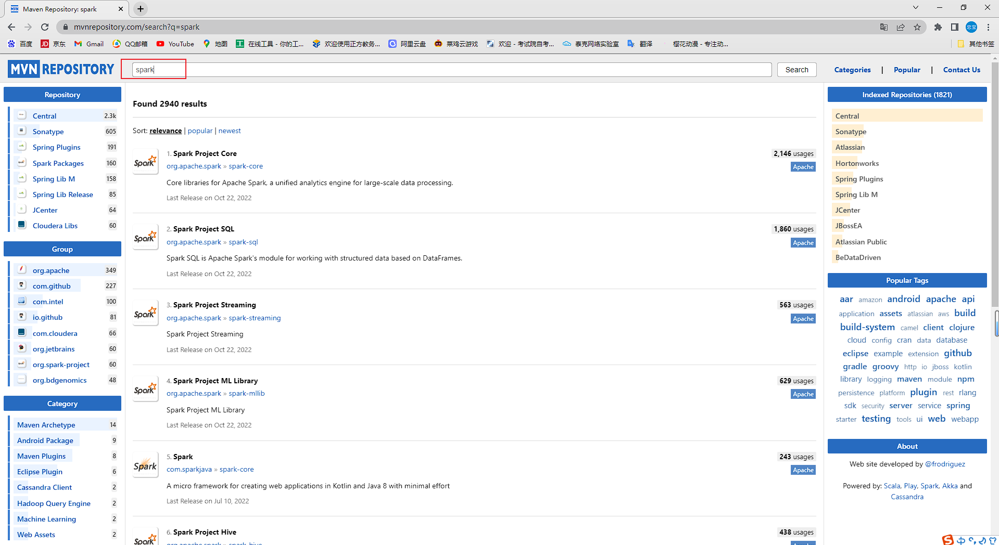Toggle browser side panel icon
The image size is (999, 545).
(955, 27)
